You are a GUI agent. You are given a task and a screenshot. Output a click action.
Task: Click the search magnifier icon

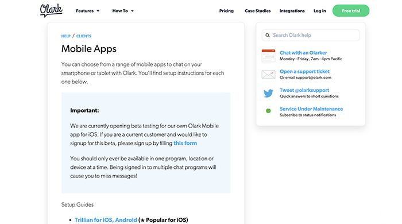[268, 36]
